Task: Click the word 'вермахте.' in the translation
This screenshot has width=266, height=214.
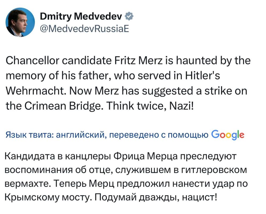Action: 28,184
